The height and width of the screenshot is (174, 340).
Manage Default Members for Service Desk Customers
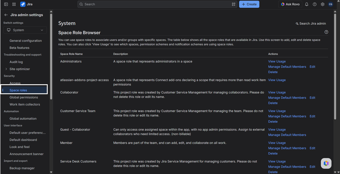pos(287,167)
